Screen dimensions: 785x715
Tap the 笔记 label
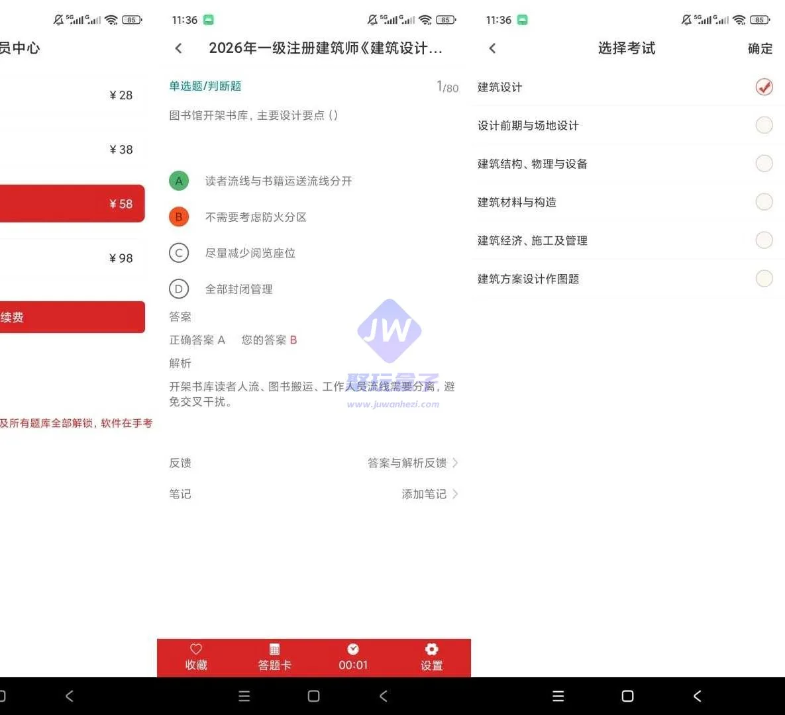coord(180,494)
